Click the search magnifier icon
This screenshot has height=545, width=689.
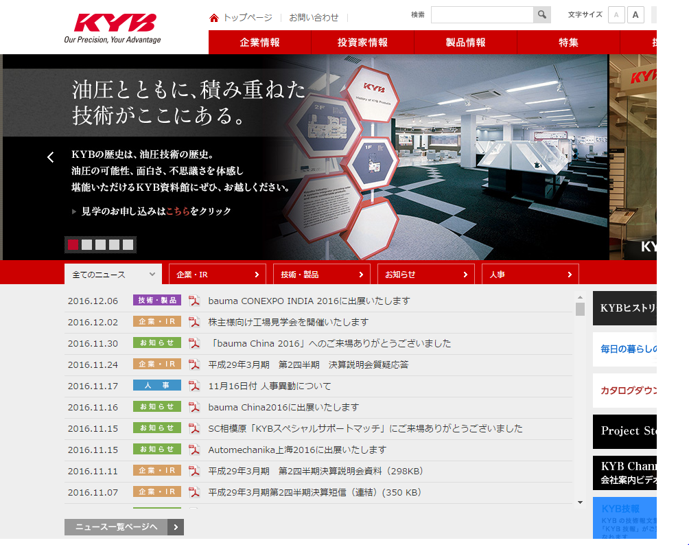point(541,15)
